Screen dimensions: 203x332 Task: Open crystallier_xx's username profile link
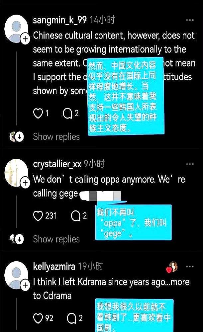(57, 164)
